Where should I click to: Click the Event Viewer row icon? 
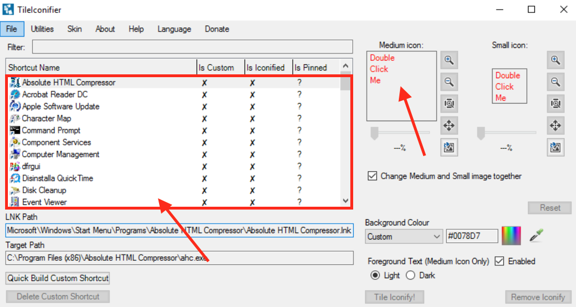(x=15, y=202)
